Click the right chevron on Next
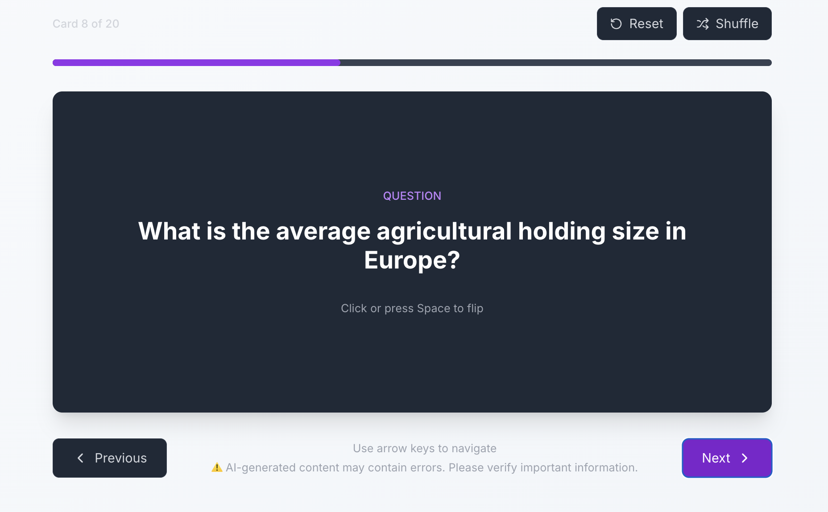 [745, 458]
